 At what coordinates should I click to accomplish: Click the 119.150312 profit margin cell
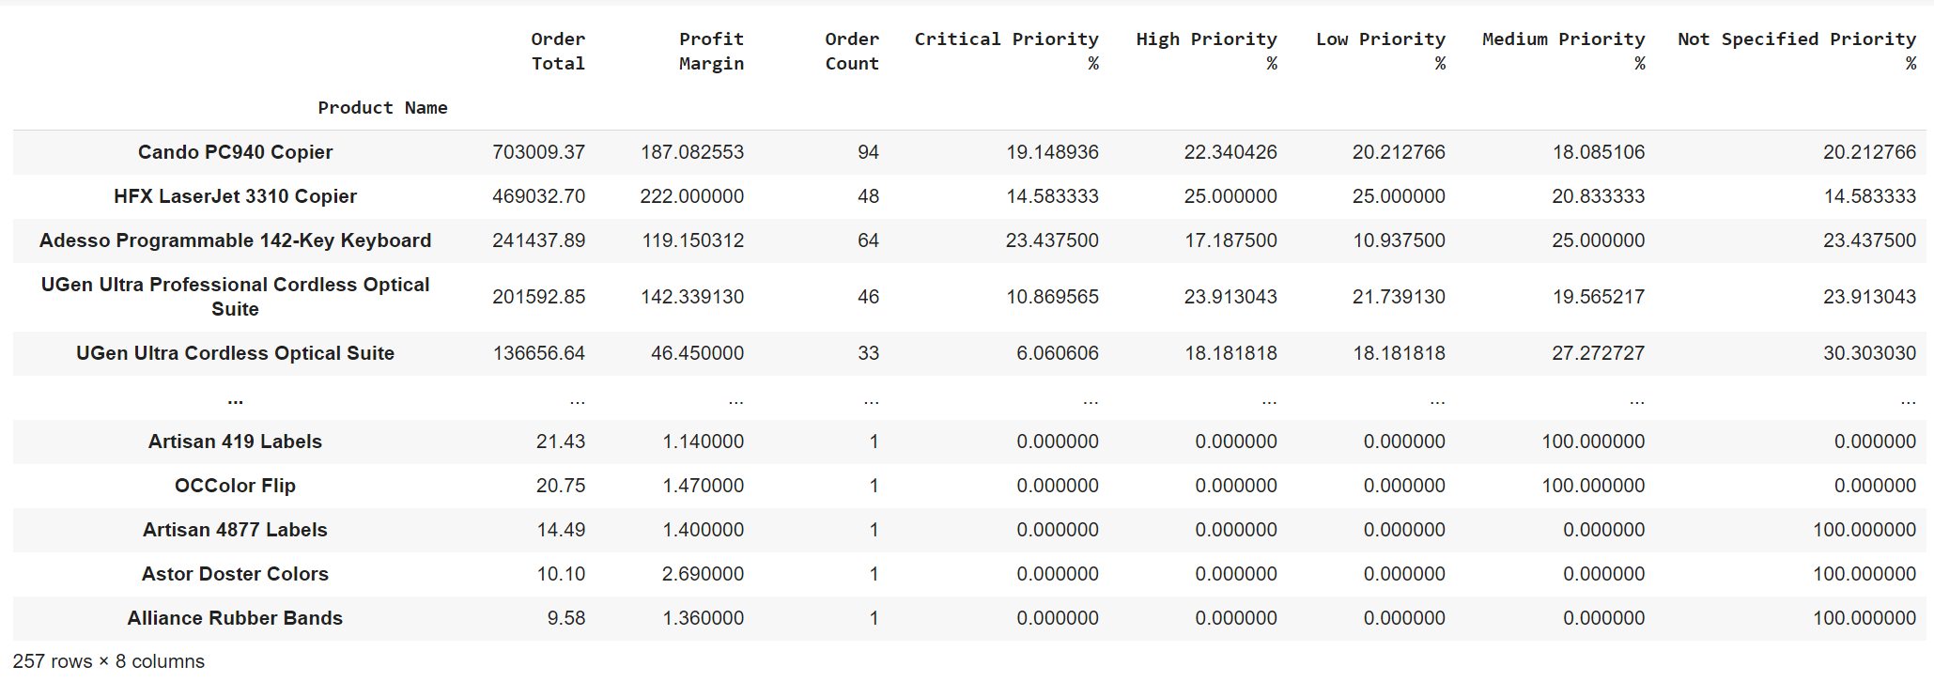(x=692, y=240)
